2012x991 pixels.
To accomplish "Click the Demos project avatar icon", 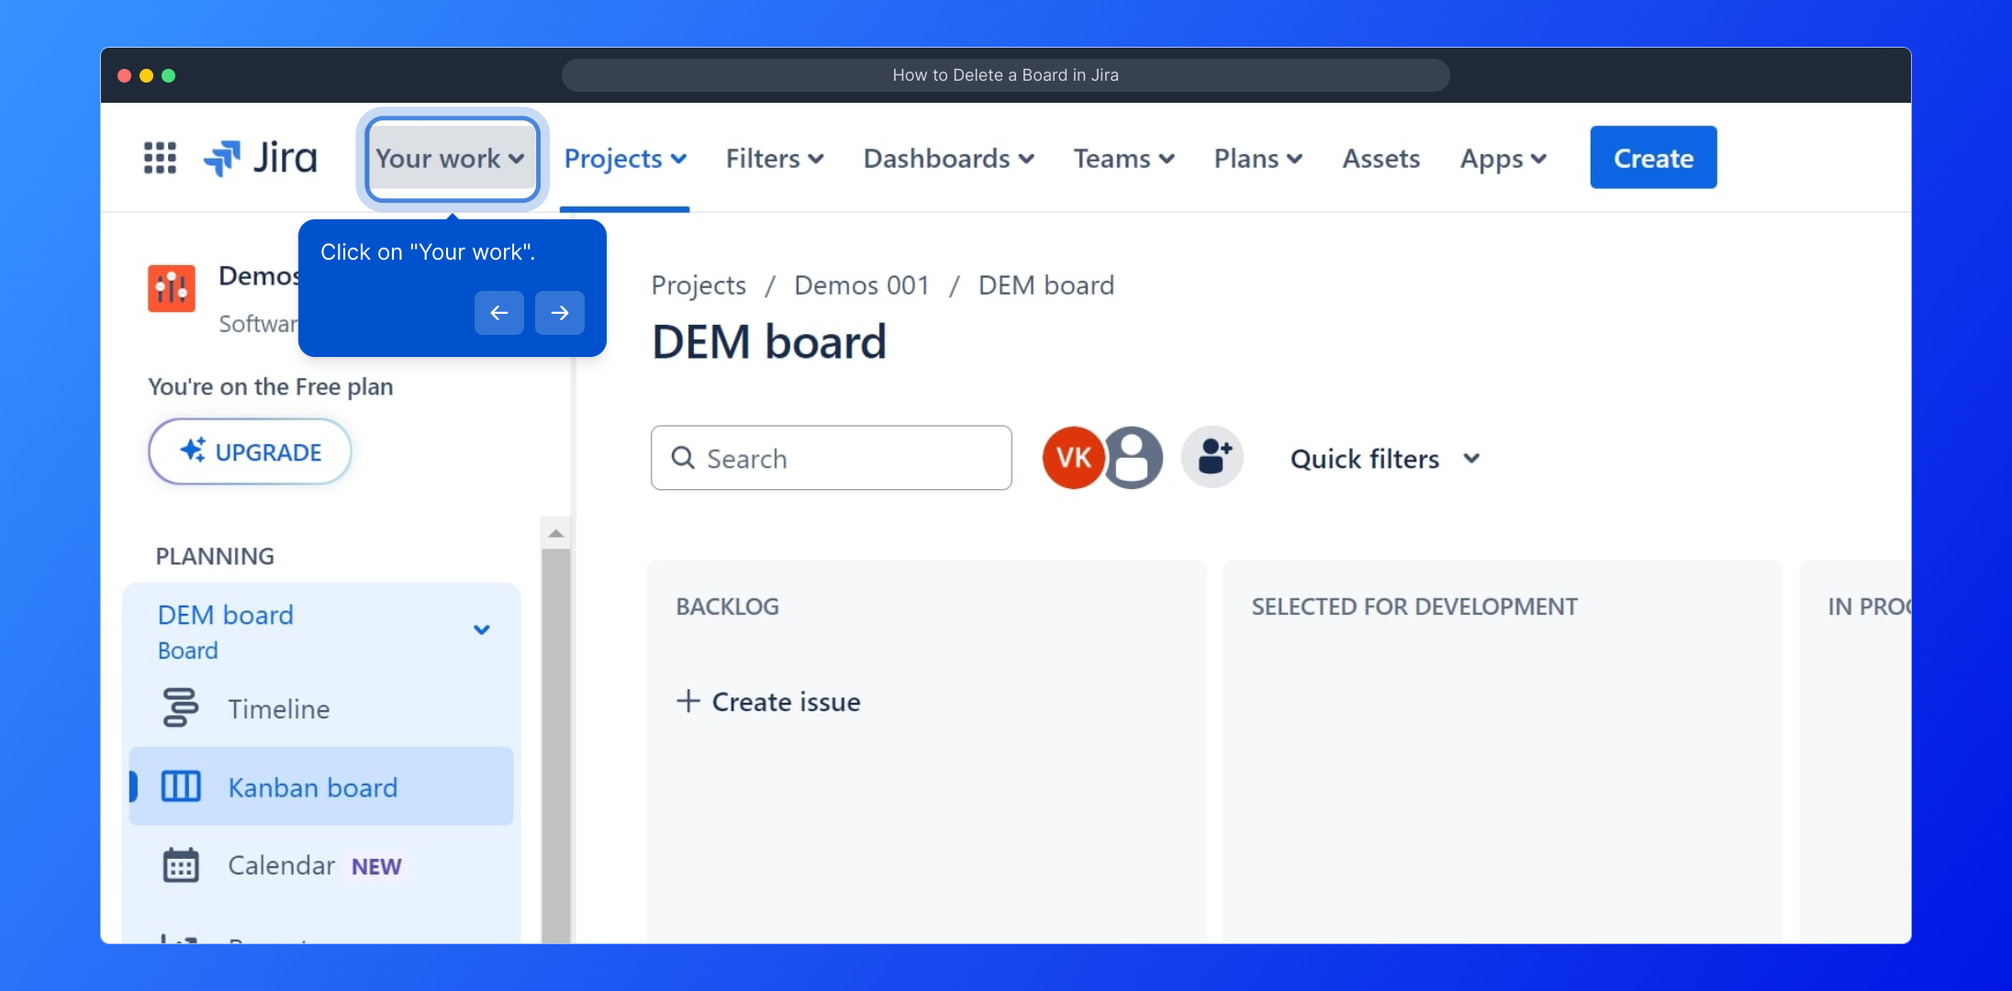I will (172, 288).
